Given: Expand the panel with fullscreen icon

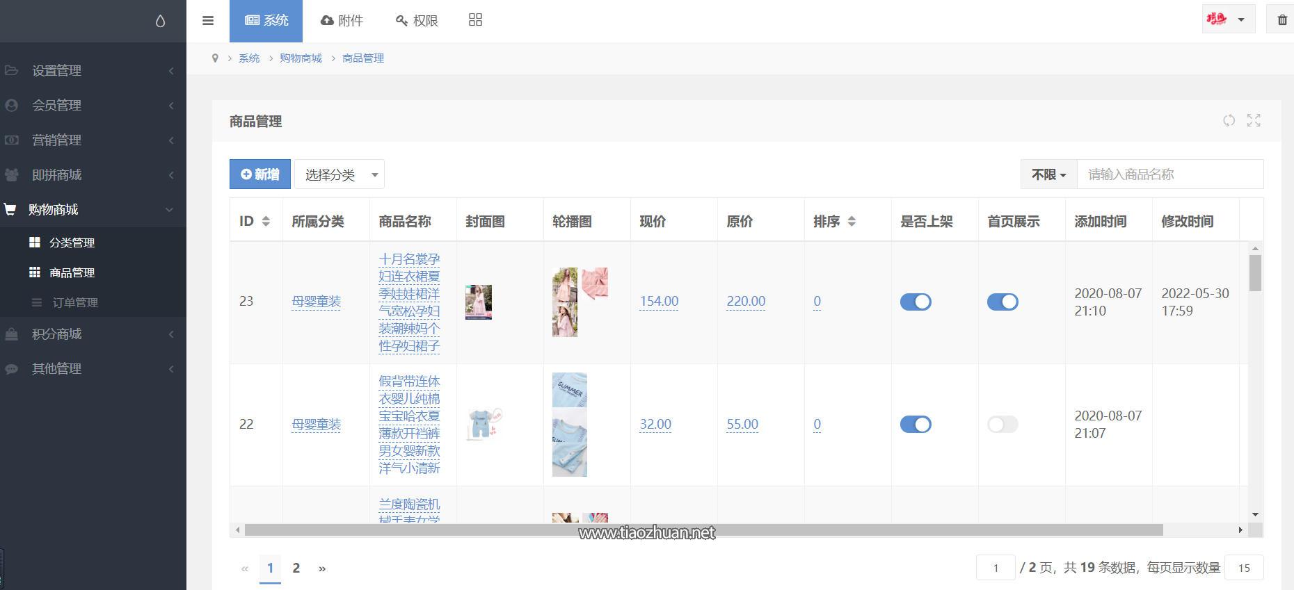Looking at the screenshot, I should coord(1254,121).
